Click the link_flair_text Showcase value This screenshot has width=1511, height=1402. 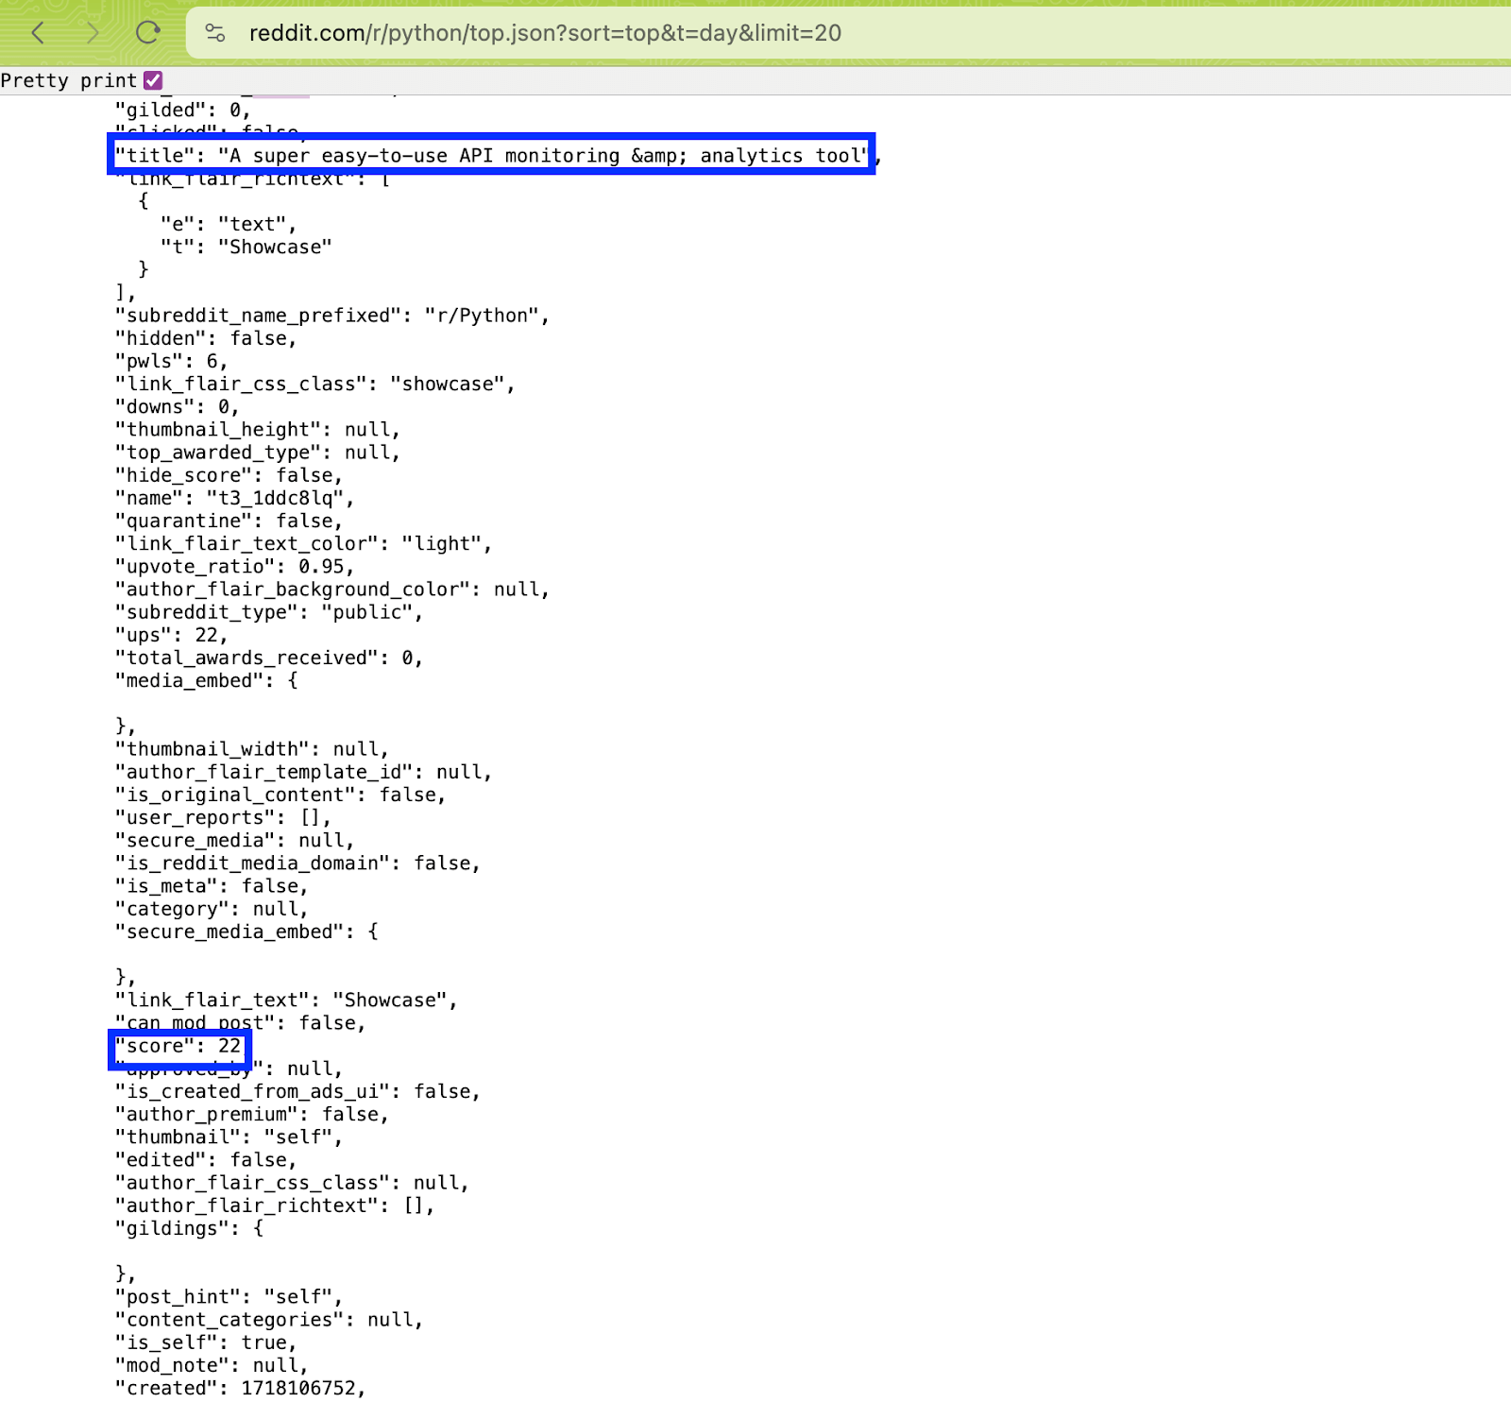point(390,1000)
